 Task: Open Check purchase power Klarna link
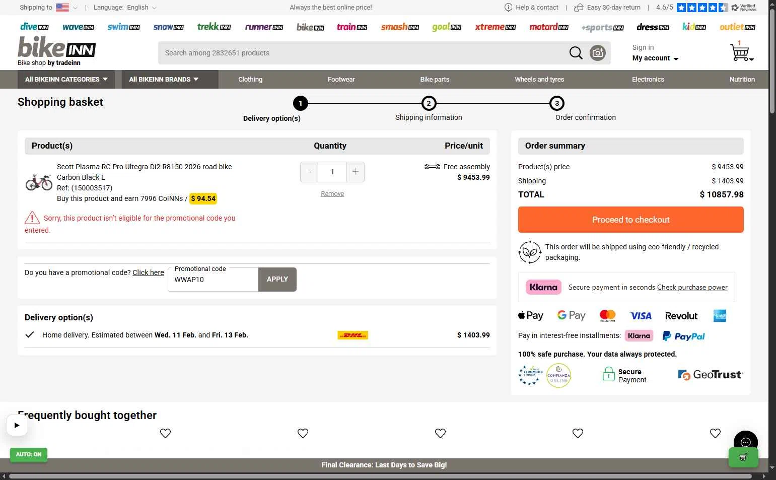692,287
